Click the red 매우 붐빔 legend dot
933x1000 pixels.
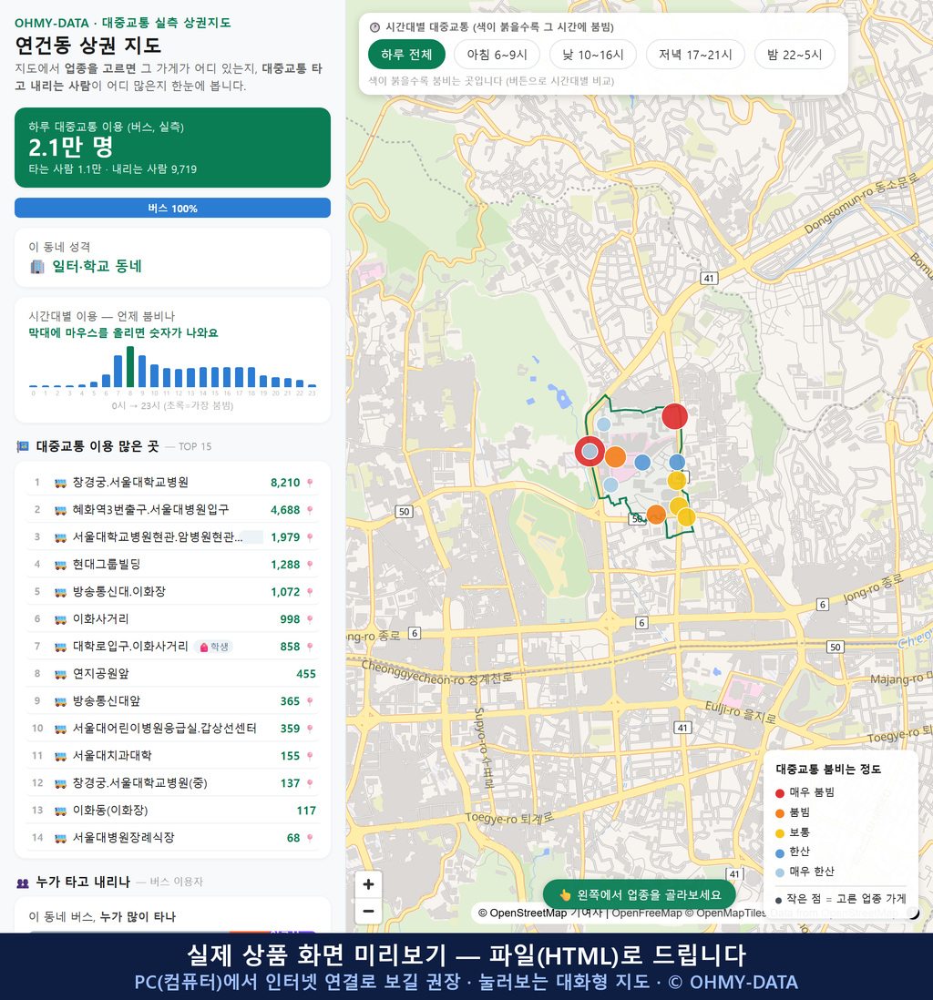click(779, 793)
